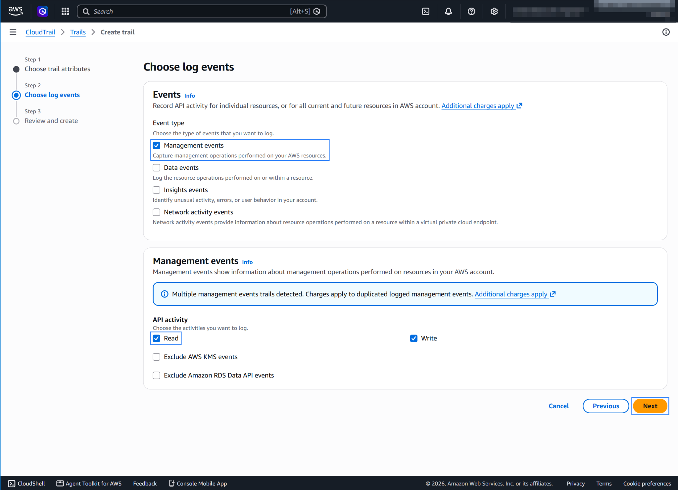678x490 pixels.
Task: Open the Feedback link in footer
Action: (x=145, y=483)
